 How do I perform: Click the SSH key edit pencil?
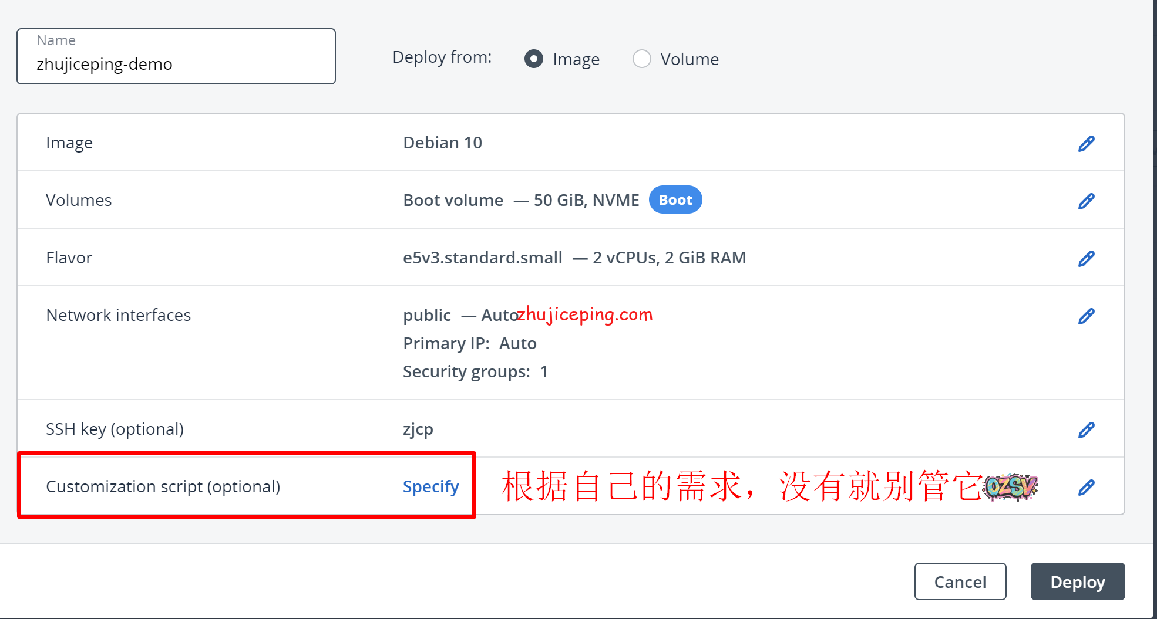click(1086, 430)
